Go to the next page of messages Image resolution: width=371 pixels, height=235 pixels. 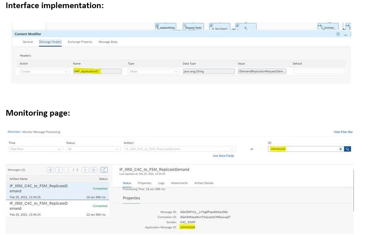point(85,170)
